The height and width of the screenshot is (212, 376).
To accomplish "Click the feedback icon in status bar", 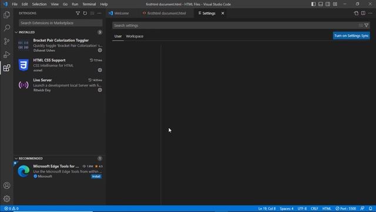I will [362, 208].
